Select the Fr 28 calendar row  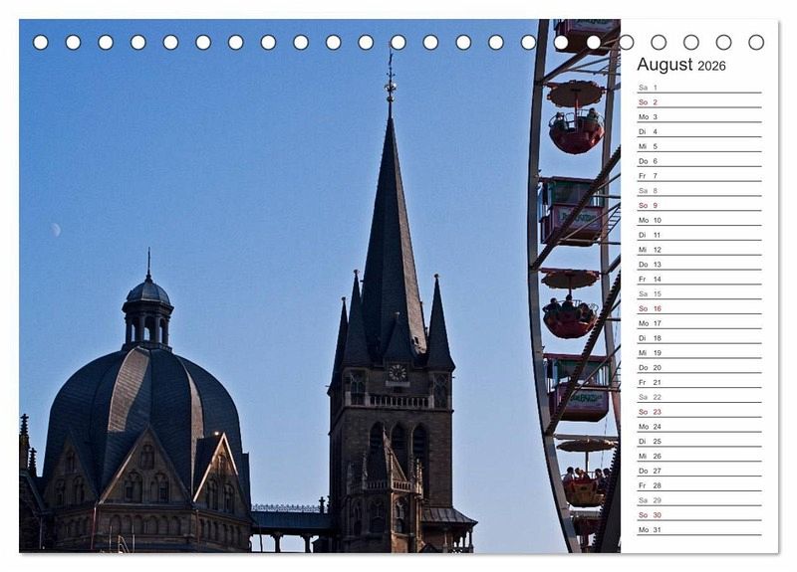698,485
